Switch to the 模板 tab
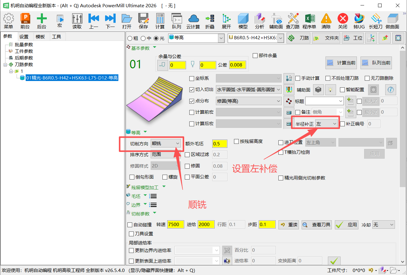407x275 pixels. (x=40, y=37)
